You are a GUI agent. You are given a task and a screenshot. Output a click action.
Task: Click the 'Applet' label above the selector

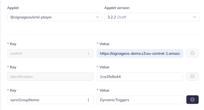point(13,8)
